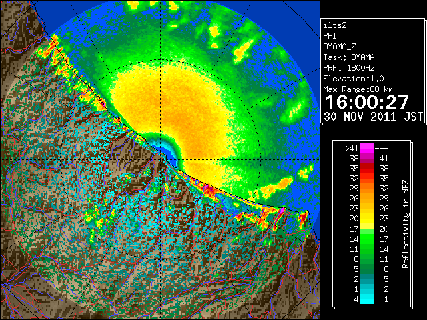Click the "30 NOV 2011 JST" date
This screenshot has width=427, height=320.
tap(373, 117)
